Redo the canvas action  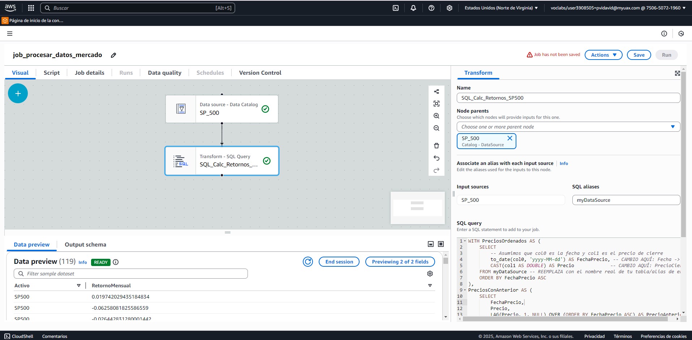tap(437, 170)
